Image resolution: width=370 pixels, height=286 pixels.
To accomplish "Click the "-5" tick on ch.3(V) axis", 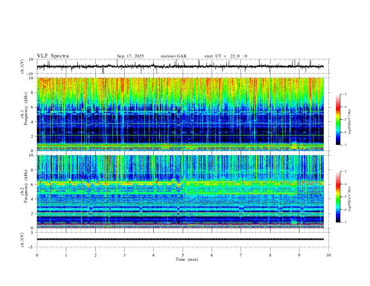I will point(32,247).
